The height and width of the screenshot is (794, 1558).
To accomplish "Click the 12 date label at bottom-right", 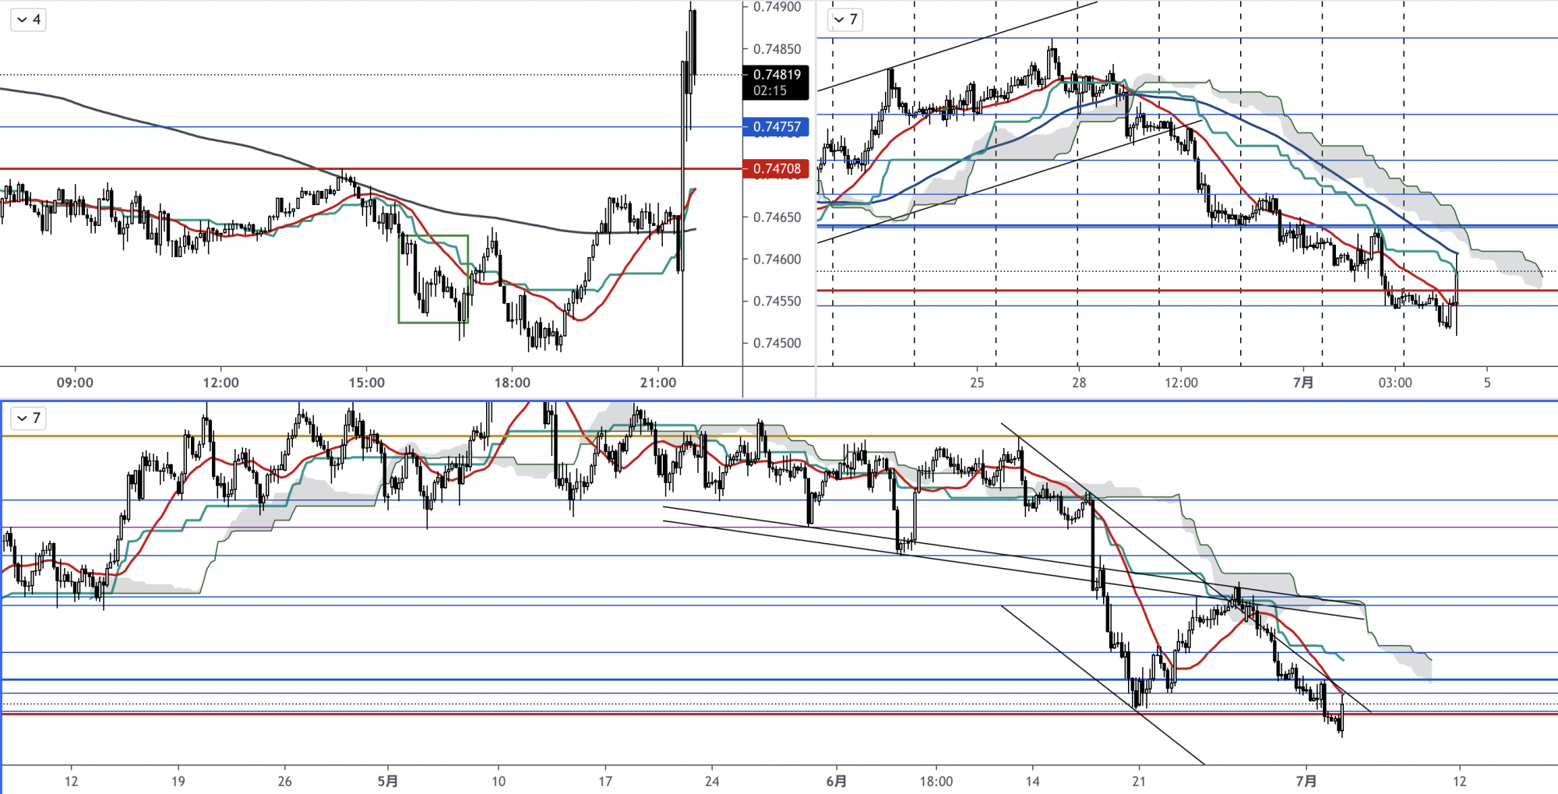I will tap(1459, 782).
